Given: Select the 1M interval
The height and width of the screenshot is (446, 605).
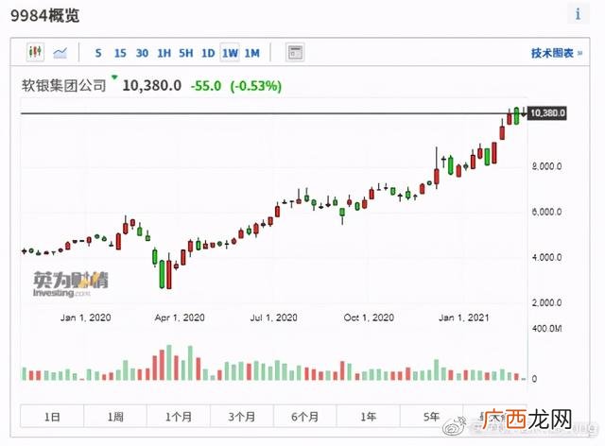Looking at the screenshot, I should pos(252,53).
